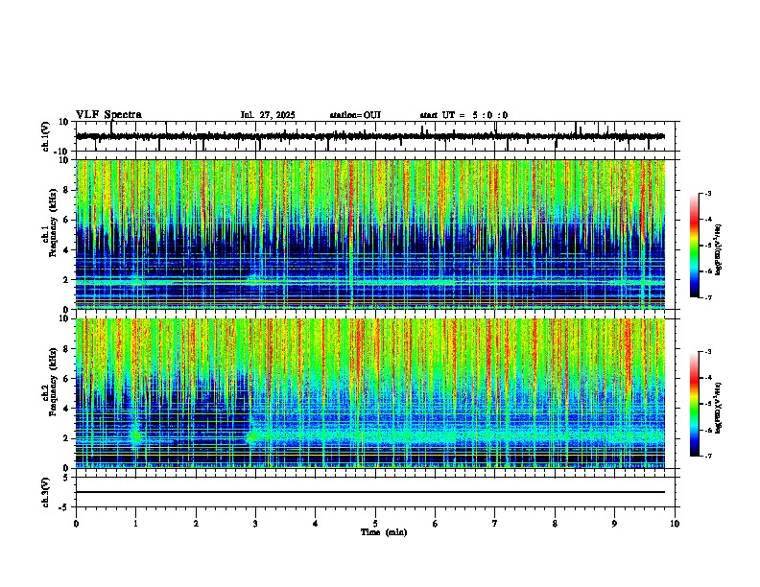Click the ch.2 emission onset near 3 min, 2 kHz
This screenshot has height=587, width=760.
tap(252, 437)
